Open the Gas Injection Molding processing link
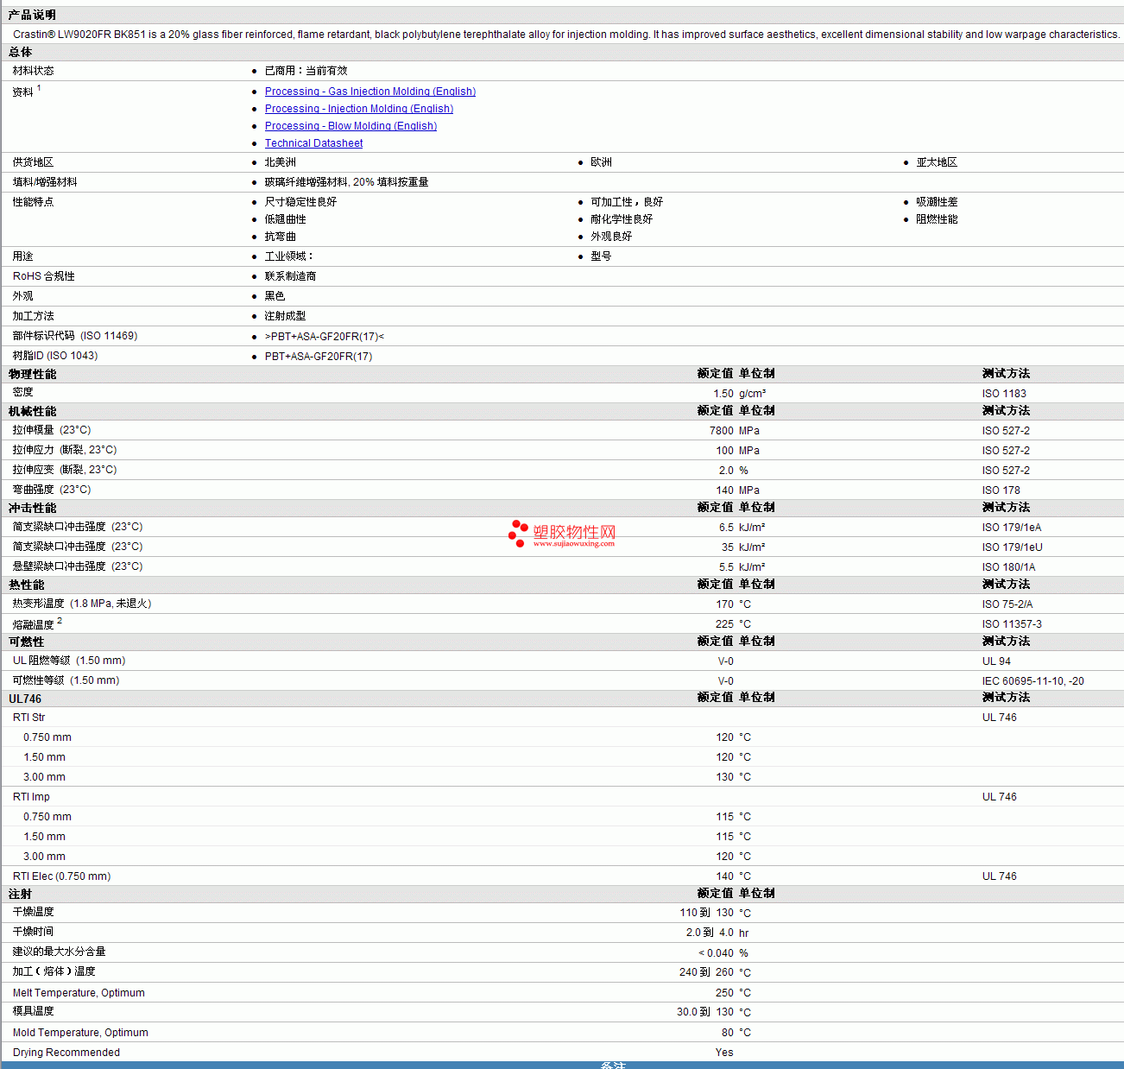1124x1069 pixels. [369, 92]
